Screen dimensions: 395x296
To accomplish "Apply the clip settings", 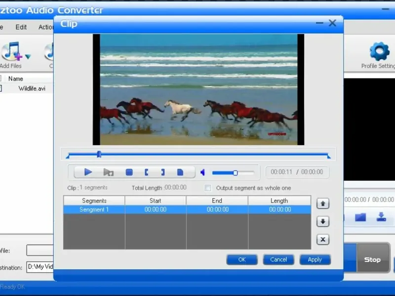I will (315, 259).
